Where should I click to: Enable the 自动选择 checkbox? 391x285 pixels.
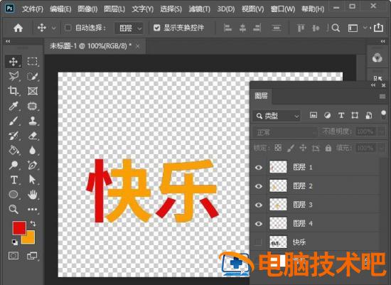[68, 28]
